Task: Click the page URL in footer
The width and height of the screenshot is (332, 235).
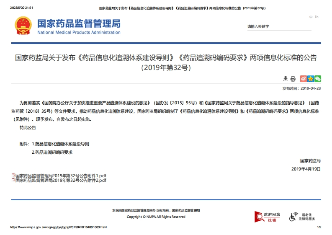Action: [x=59, y=227]
